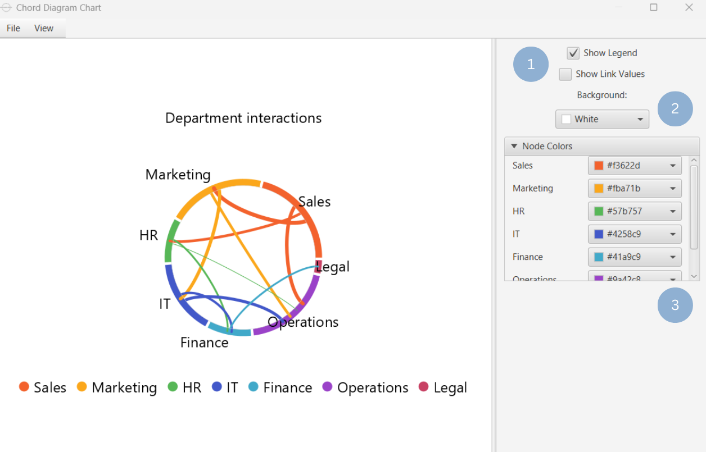This screenshot has width=706, height=452.
Task: Click the Legal legend dot icon
Action: pyautogui.click(x=424, y=387)
